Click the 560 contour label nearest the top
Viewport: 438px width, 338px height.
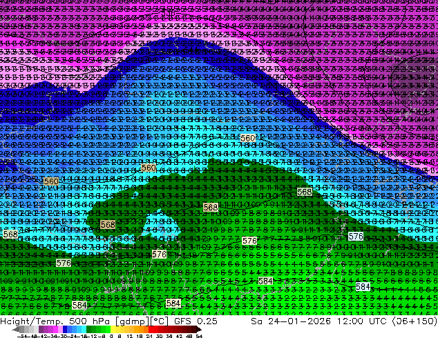[247, 138]
